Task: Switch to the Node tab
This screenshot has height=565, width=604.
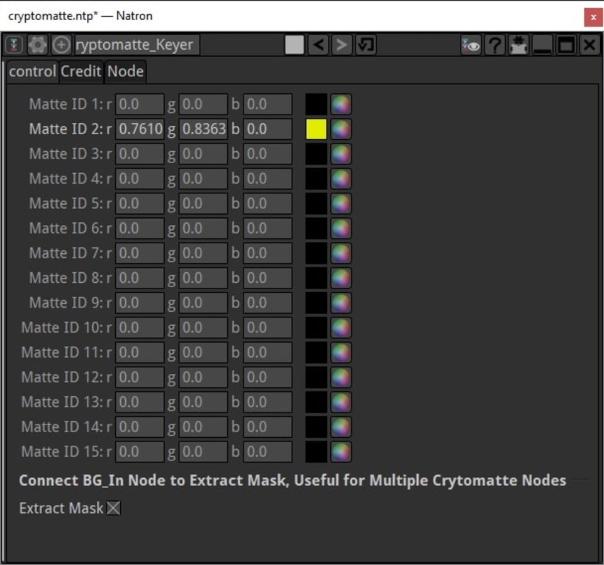Action: (125, 71)
